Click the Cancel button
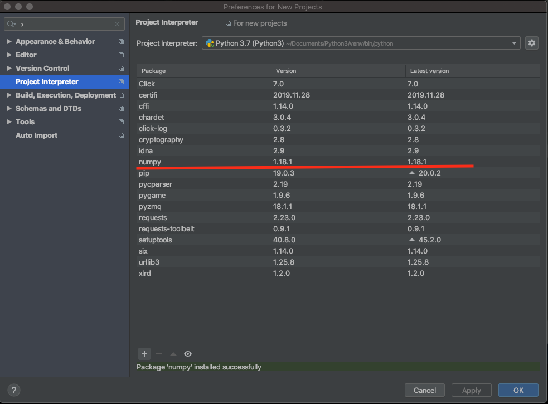Viewport: 548px width, 404px height. pyautogui.click(x=425, y=390)
